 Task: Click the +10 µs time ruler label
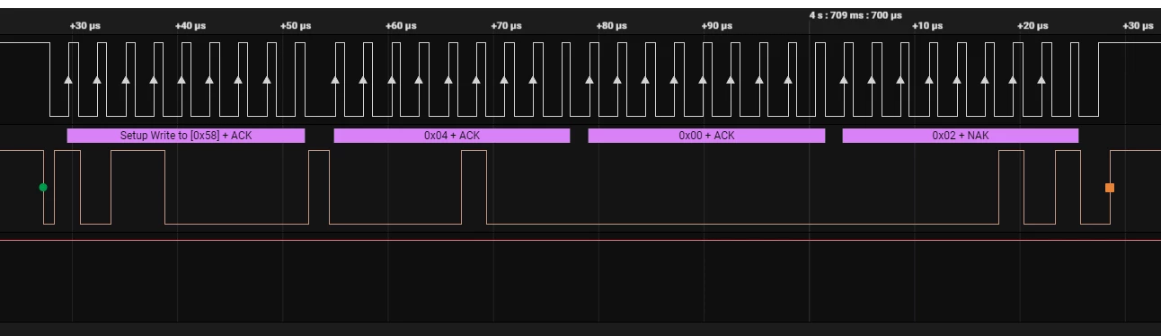[927, 25]
